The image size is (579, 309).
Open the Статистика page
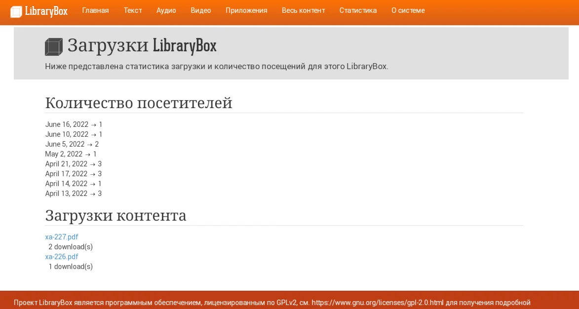click(358, 10)
